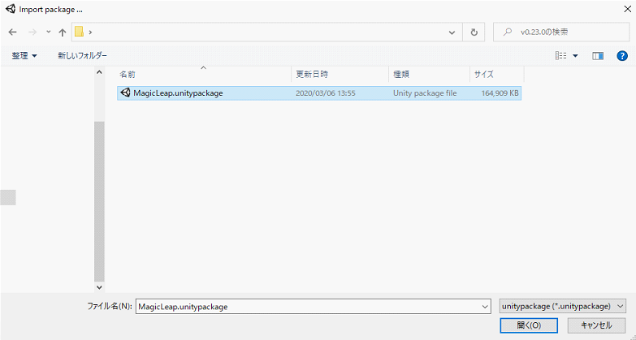Viewport: 636px width, 340px height.
Task: Refresh the current folder view
Action: click(x=474, y=32)
